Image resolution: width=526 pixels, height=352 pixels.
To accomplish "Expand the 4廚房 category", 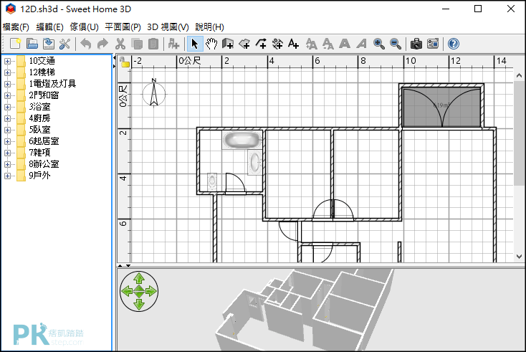I will (x=7, y=118).
